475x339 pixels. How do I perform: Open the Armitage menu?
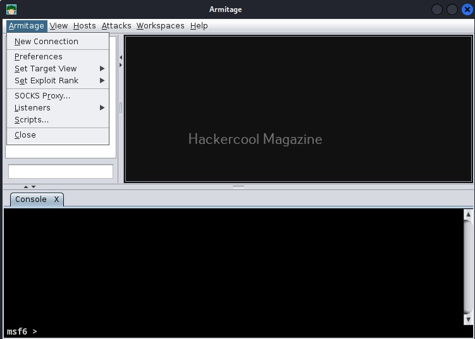point(27,26)
